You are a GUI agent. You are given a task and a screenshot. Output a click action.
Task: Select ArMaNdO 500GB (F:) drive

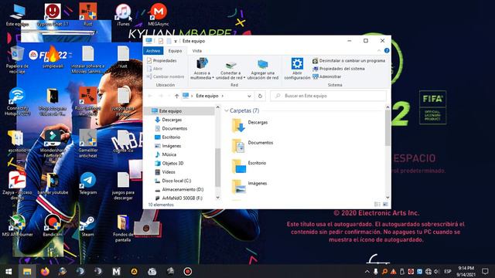179,198
